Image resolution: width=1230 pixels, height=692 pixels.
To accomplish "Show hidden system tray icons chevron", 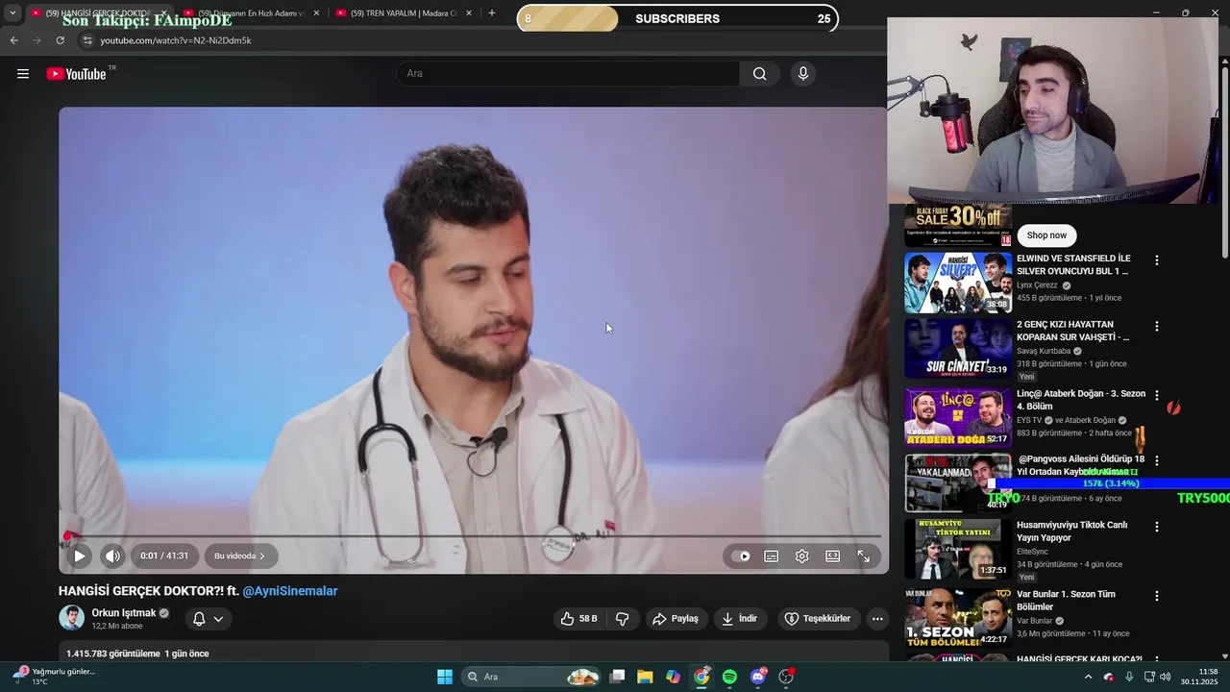I will coord(1088,677).
